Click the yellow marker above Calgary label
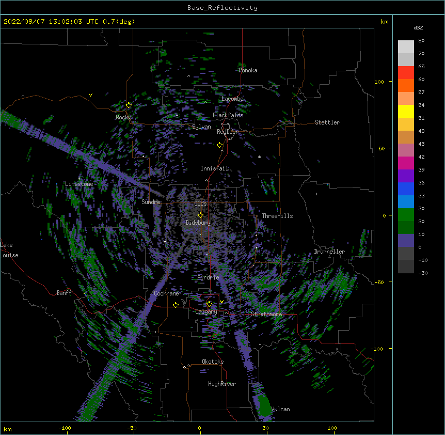 coord(209,304)
